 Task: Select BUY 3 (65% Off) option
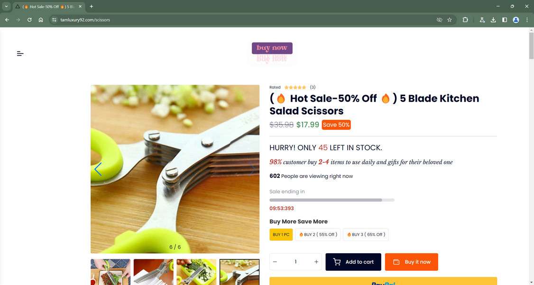click(366, 234)
